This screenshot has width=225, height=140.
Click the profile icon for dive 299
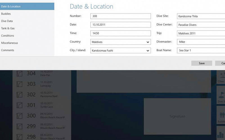point(19,126)
